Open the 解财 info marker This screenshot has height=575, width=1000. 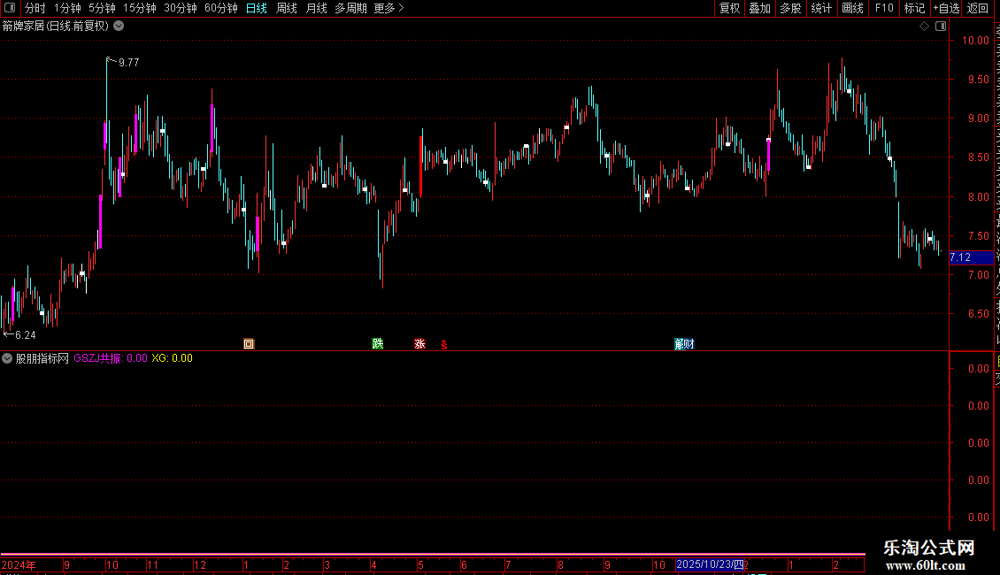click(684, 344)
